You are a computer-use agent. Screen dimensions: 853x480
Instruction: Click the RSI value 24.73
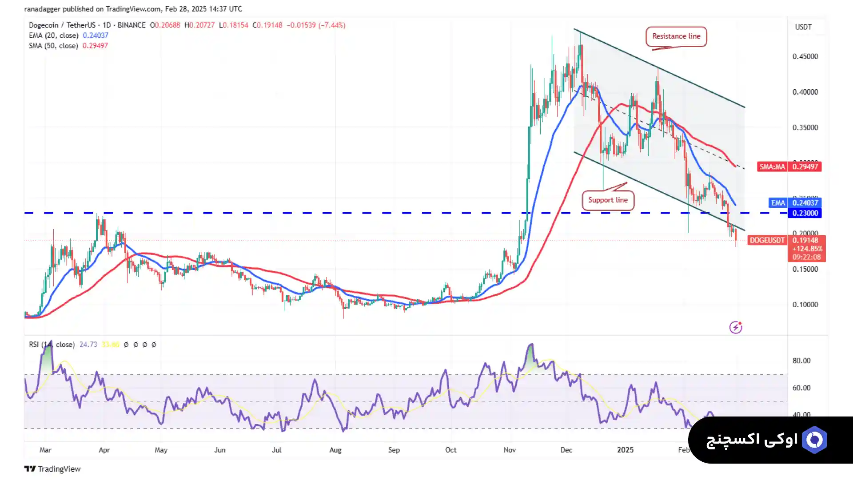(x=88, y=345)
